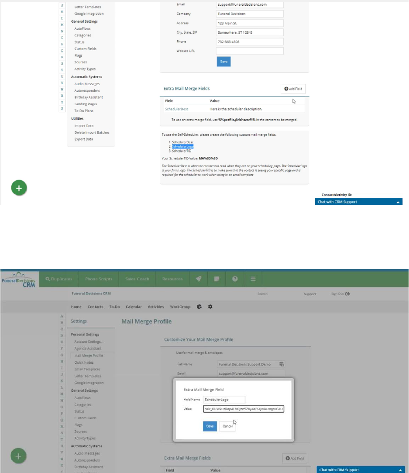
Task: Open the sticky note icon in the green toolbar
Action: coord(217,279)
